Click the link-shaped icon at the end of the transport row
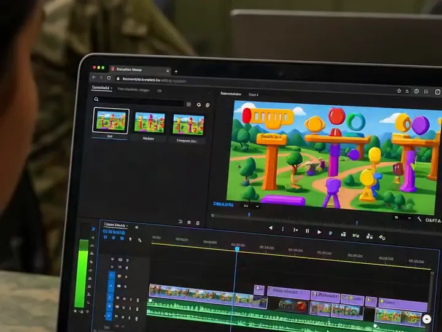The width and height of the screenshot is (442, 332). click(382, 237)
